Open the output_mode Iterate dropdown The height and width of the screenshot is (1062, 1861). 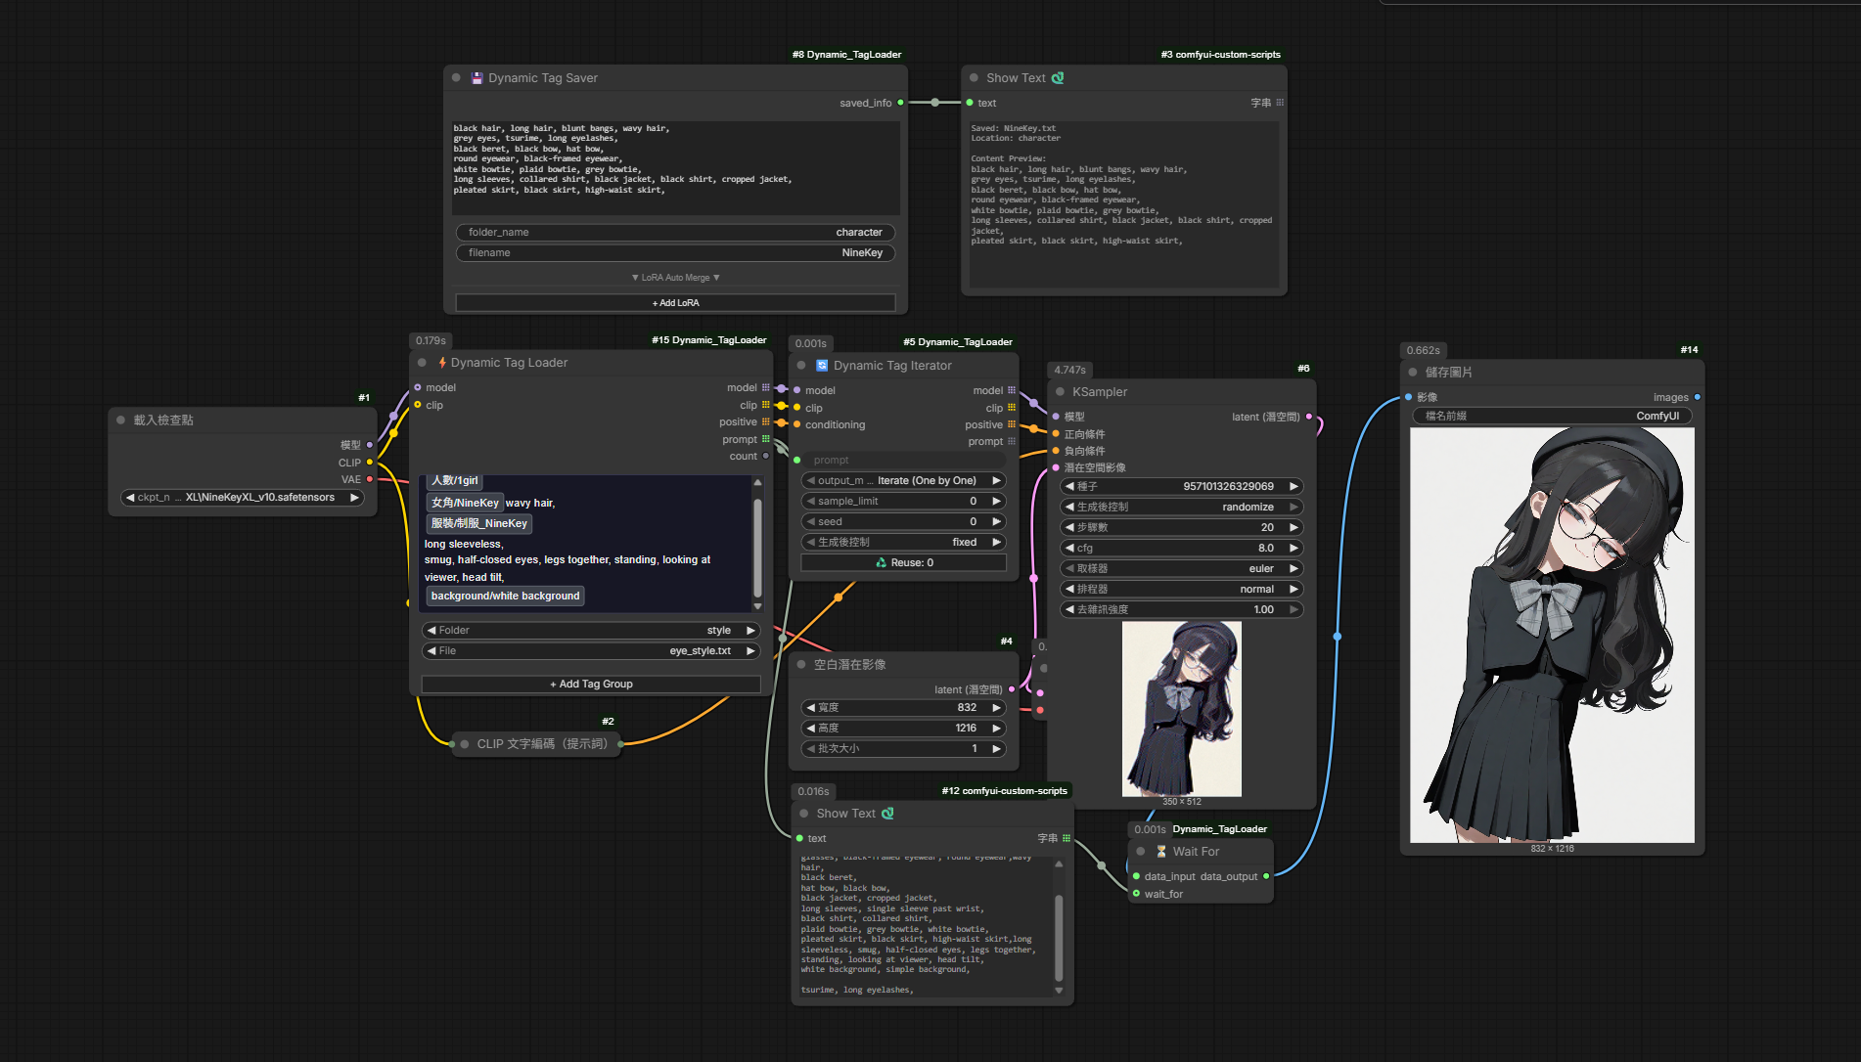[x=903, y=481]
